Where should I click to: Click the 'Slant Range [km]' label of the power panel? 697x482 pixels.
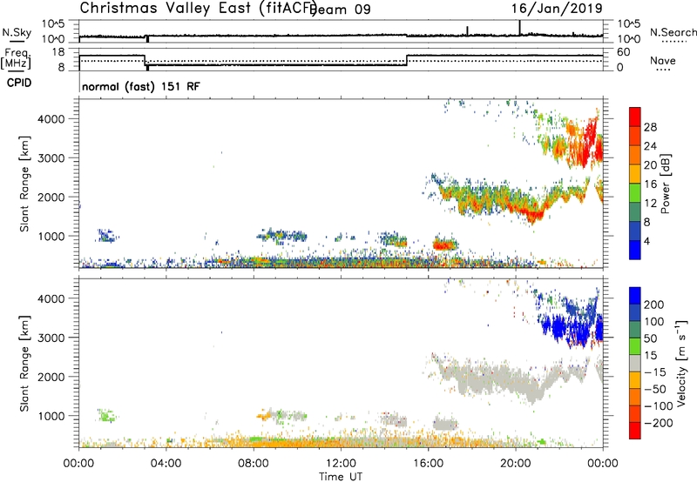24,184
